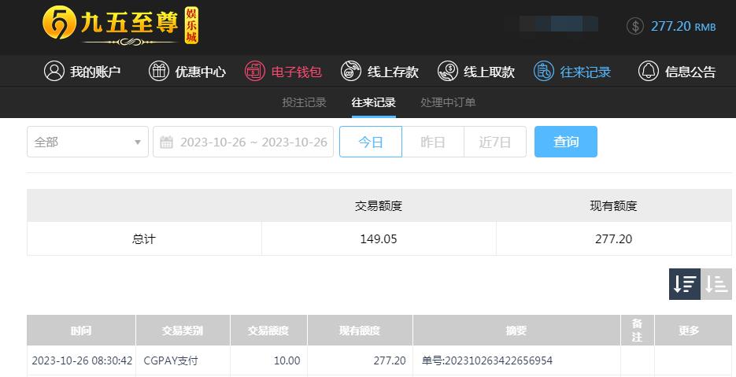Open the 优惠中心 gift box icon
This screenshot has width=736, height=377.
click(x=159, y=72)
